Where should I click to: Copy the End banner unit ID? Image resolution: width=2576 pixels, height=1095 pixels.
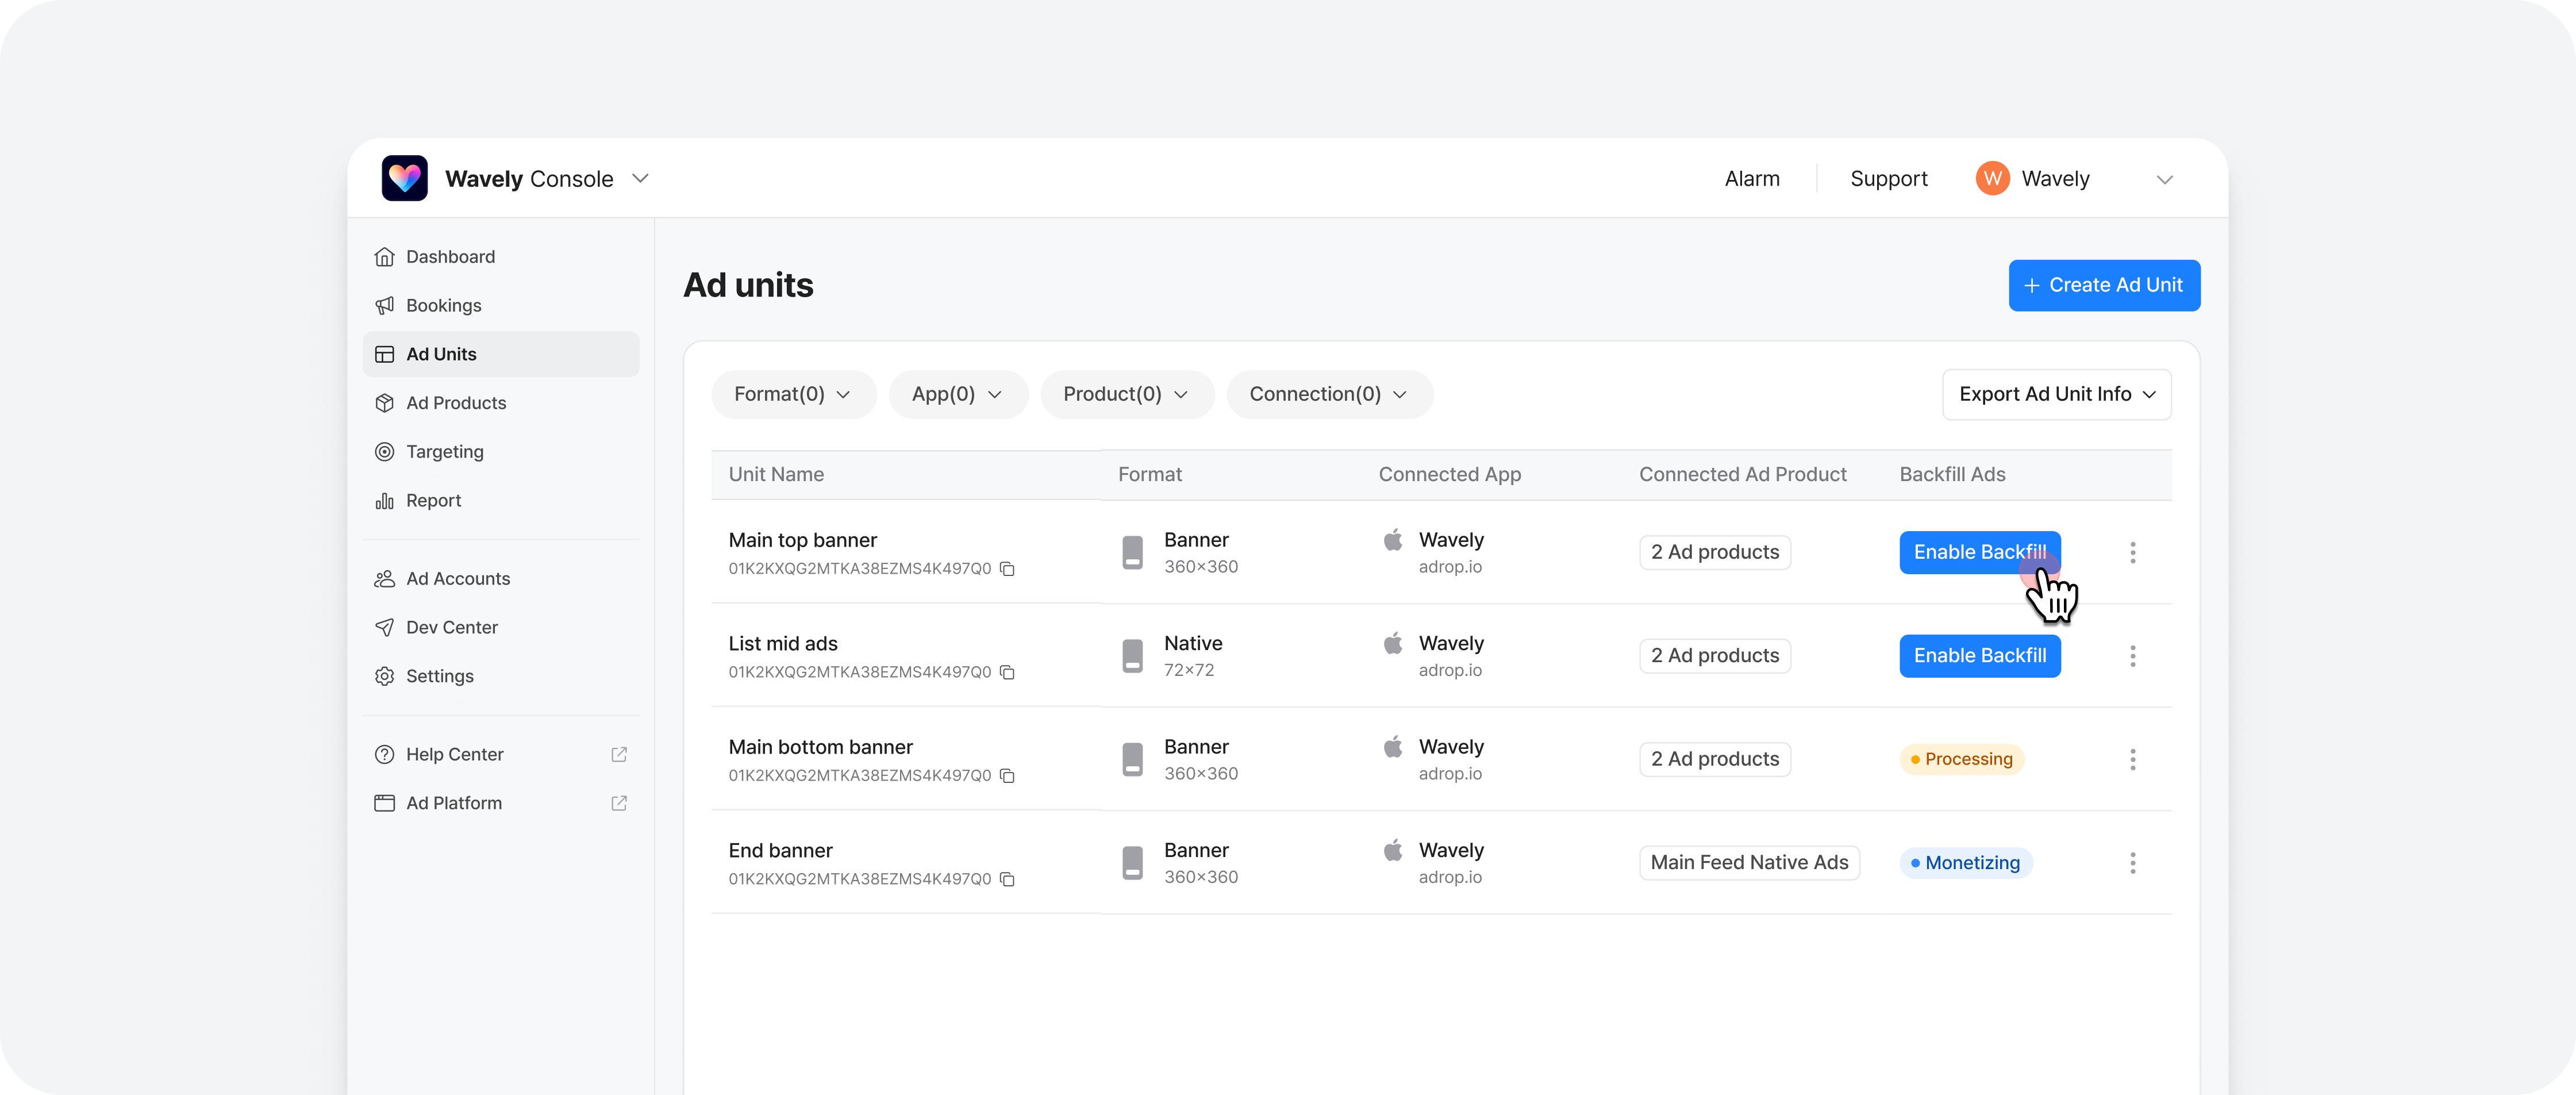point(1007,879)
